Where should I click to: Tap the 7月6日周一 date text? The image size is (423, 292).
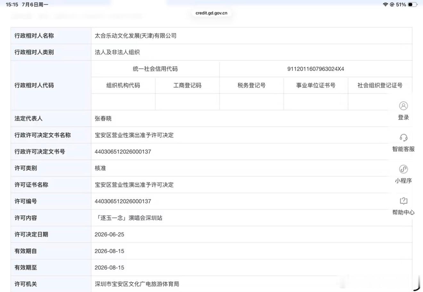(35, 4)
